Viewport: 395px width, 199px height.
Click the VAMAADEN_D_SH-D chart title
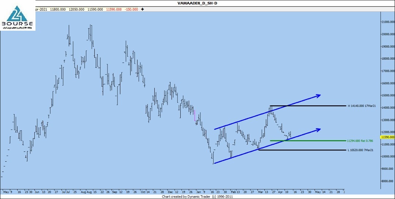(x=197, y=3)
